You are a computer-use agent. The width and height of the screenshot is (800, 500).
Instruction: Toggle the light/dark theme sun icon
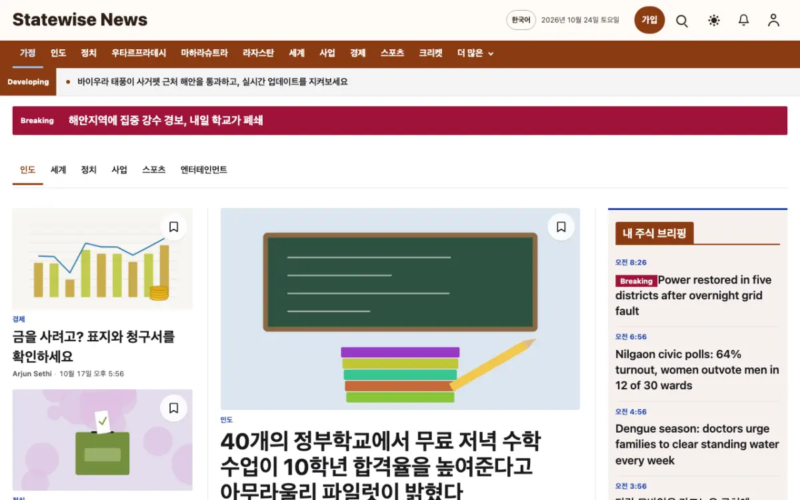pyautogui.click(x=714, y=21)
